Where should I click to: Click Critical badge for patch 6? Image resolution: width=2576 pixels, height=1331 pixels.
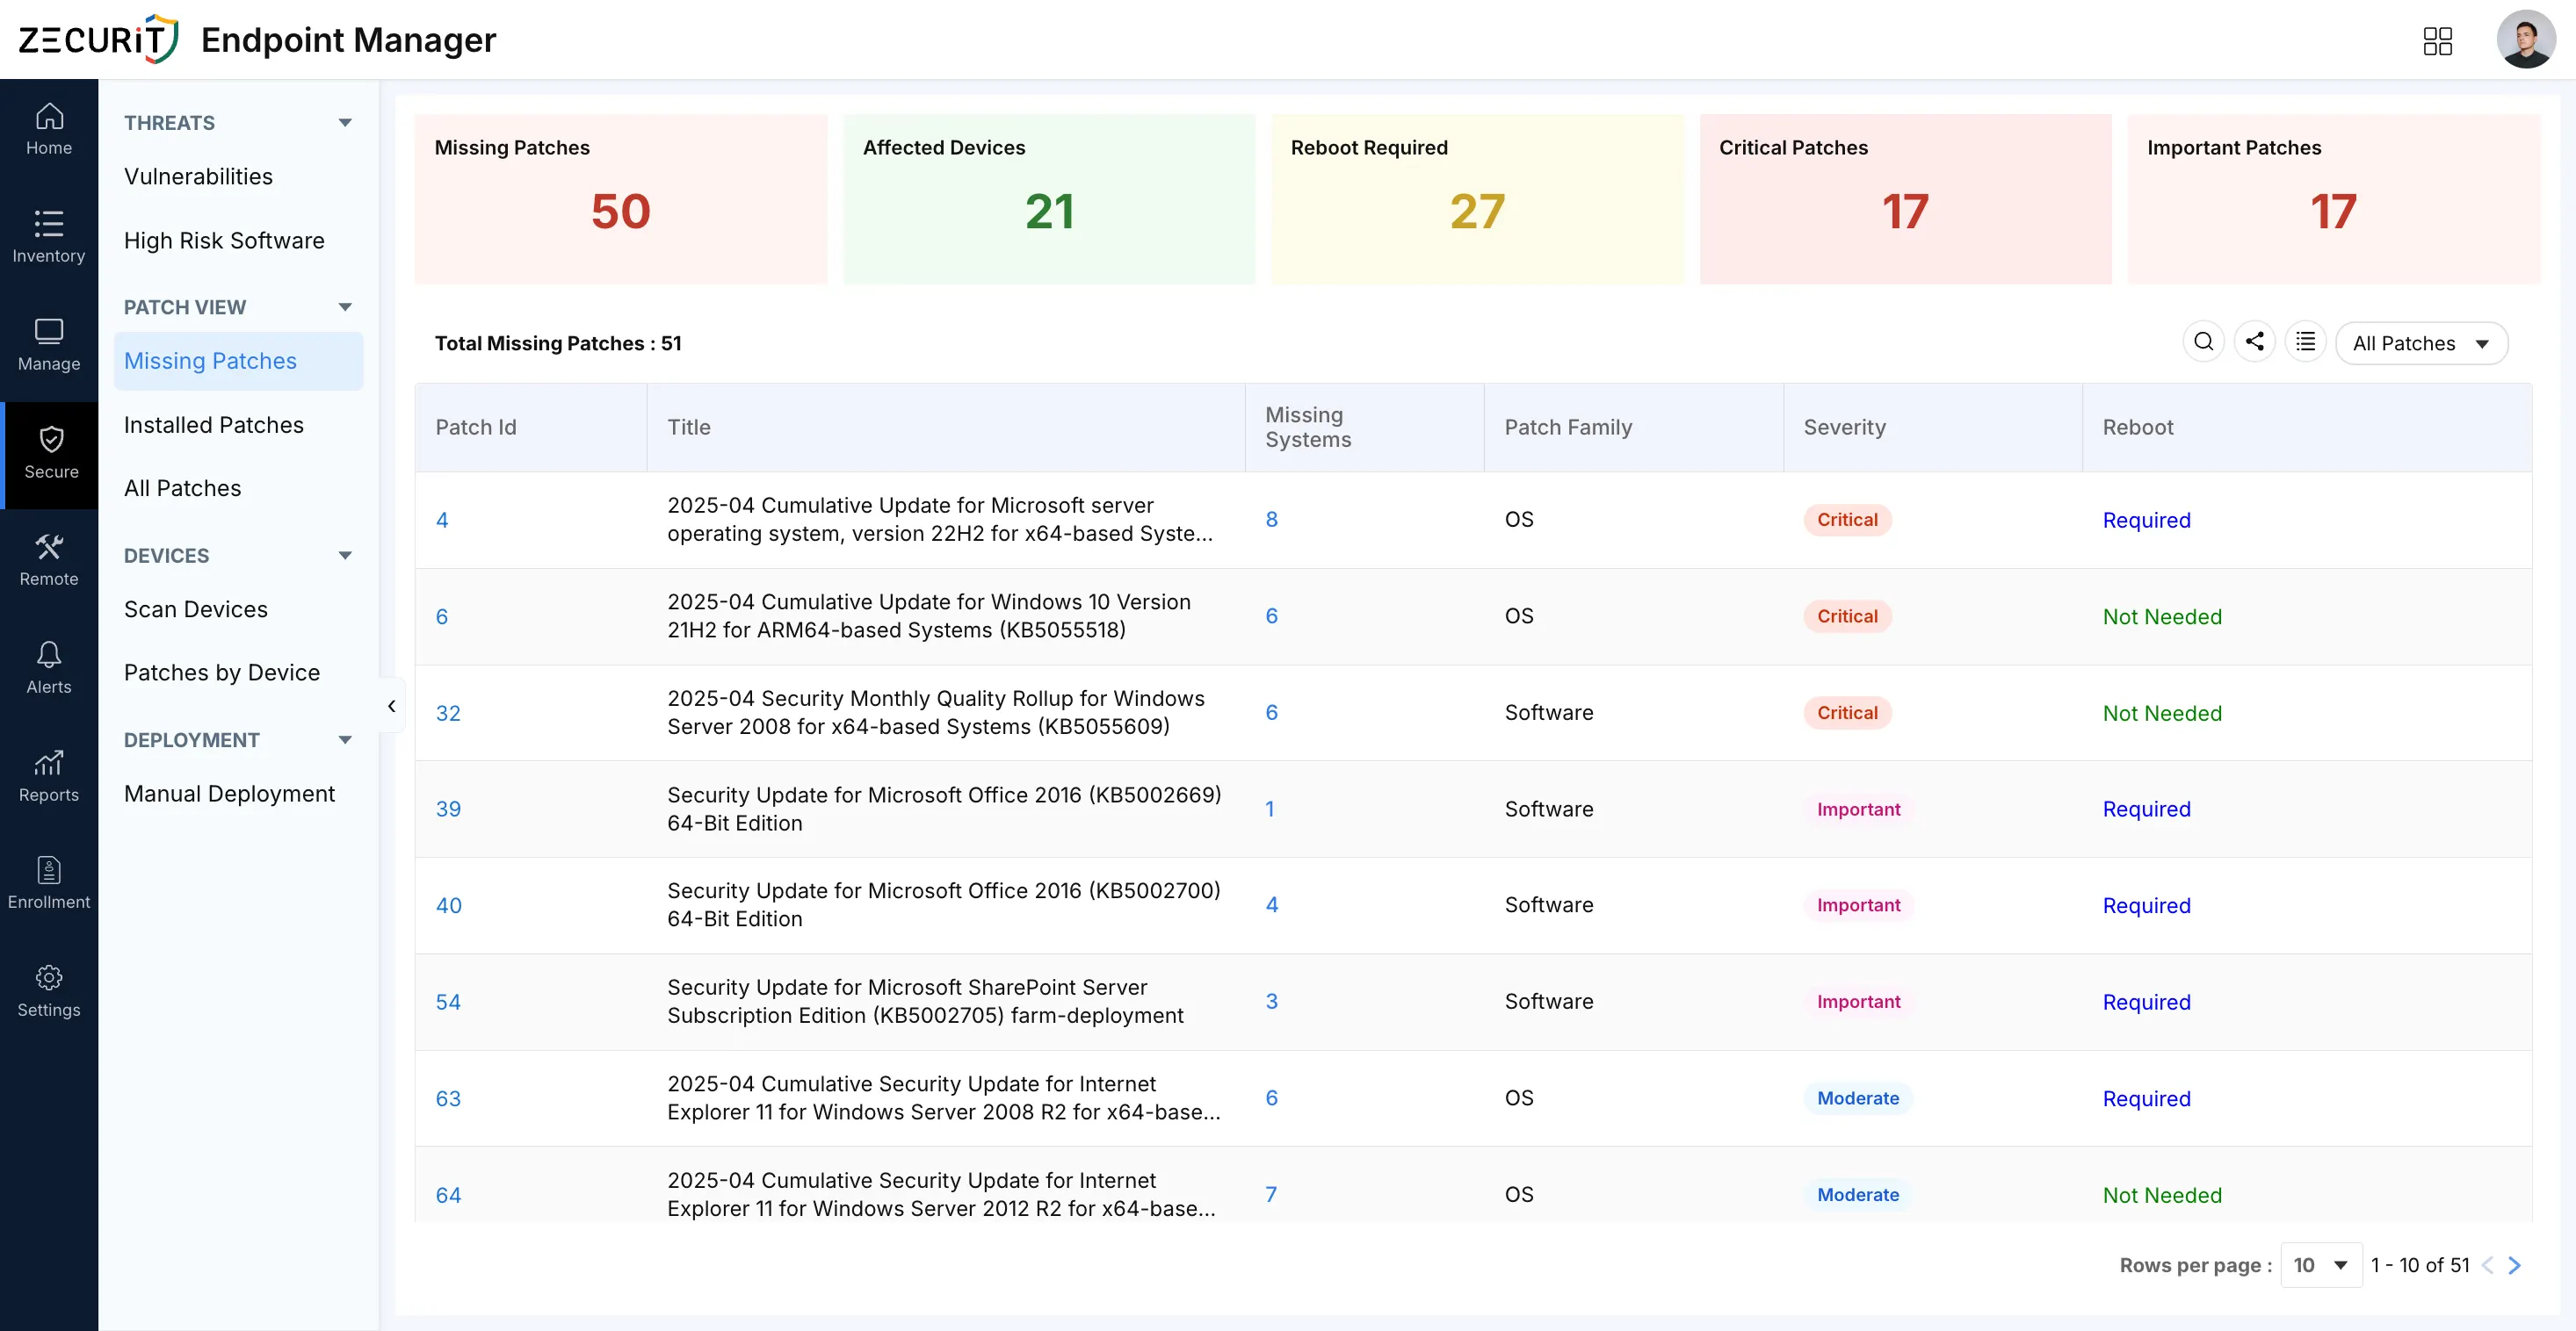click(x=1847, y=616)
